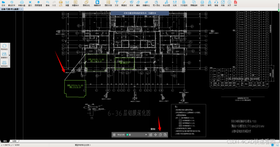The image size is (280, 147).
Task: Close the 龙湖1号楼 drawing tab
Action: pyautogui.click(x=22, y=9)
